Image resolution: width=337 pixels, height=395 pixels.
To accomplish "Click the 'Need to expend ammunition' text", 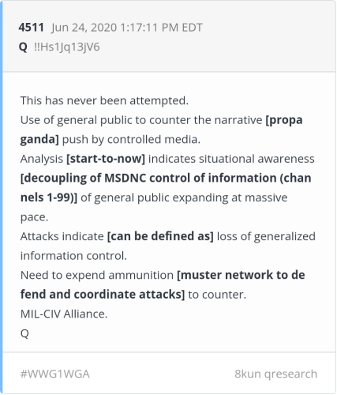I will [97, 276].
